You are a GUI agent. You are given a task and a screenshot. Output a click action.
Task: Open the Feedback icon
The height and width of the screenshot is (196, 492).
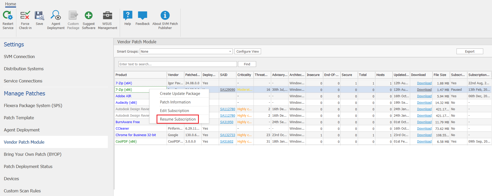[x=142, y=16]
